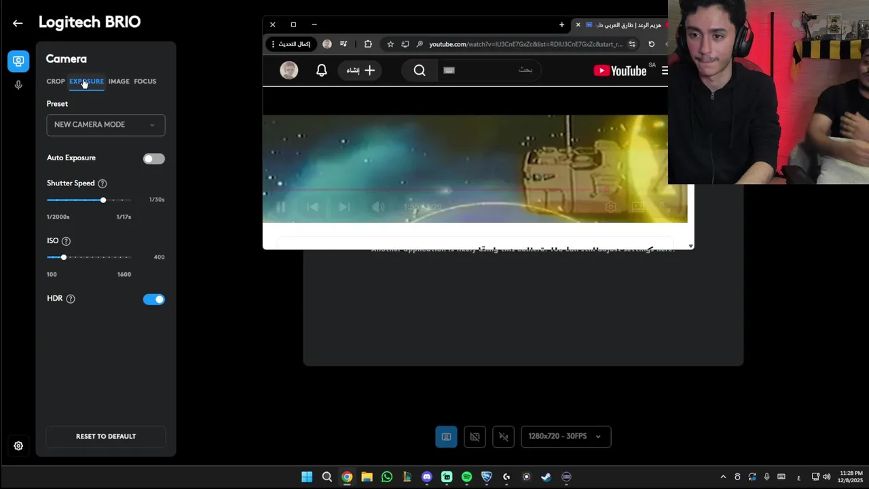Open Steam from the taskbar

(x=546, y=477)
